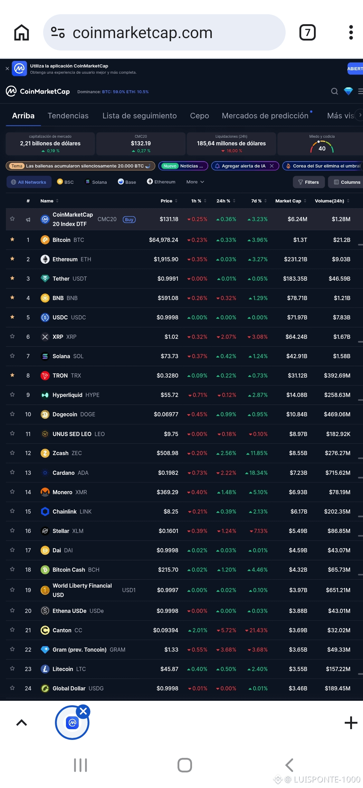This screenshot has height=788, width=363.
Task: Open the search magnifier icon
Action: pyautogui.click(x=334, y=91)
